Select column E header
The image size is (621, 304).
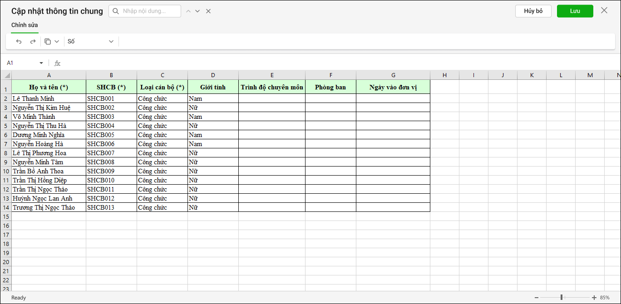coord(272,75)
